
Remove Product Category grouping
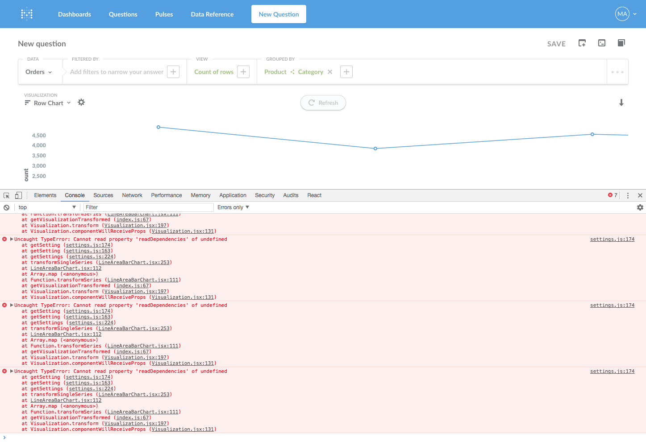pyautogui.click(x=330, y=72)
